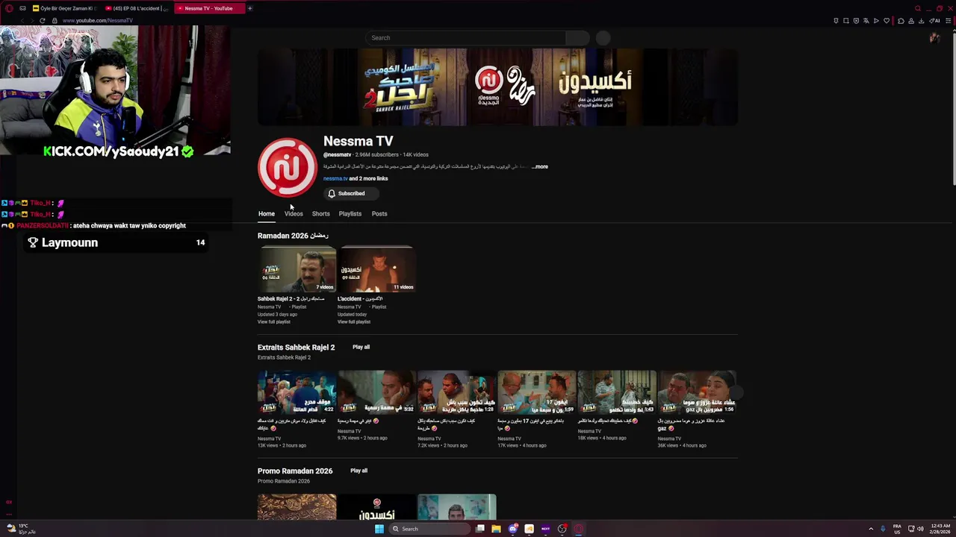The image size is (956, 537).
Task: Open the downloads icon in browser toolbar
Action: pyautogui.click(x=921, y=21)
